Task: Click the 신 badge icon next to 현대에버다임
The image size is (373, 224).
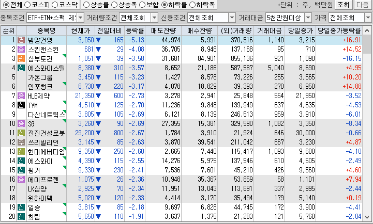Action: (x=21, y=152)
